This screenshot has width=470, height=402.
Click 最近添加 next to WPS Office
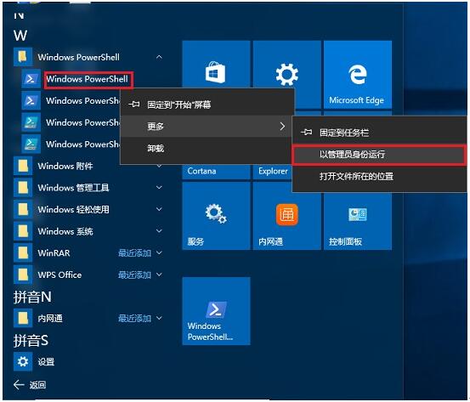coord(134,275)
